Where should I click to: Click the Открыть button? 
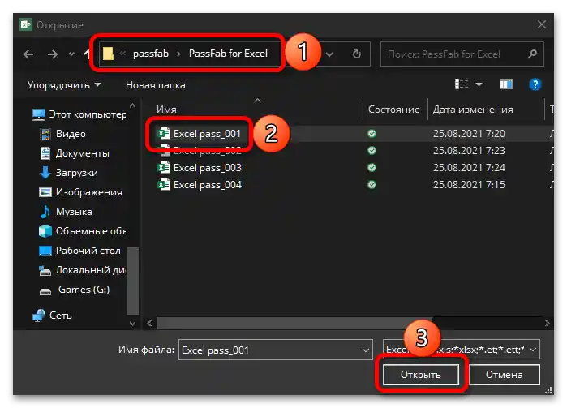[x=421, y=375]
